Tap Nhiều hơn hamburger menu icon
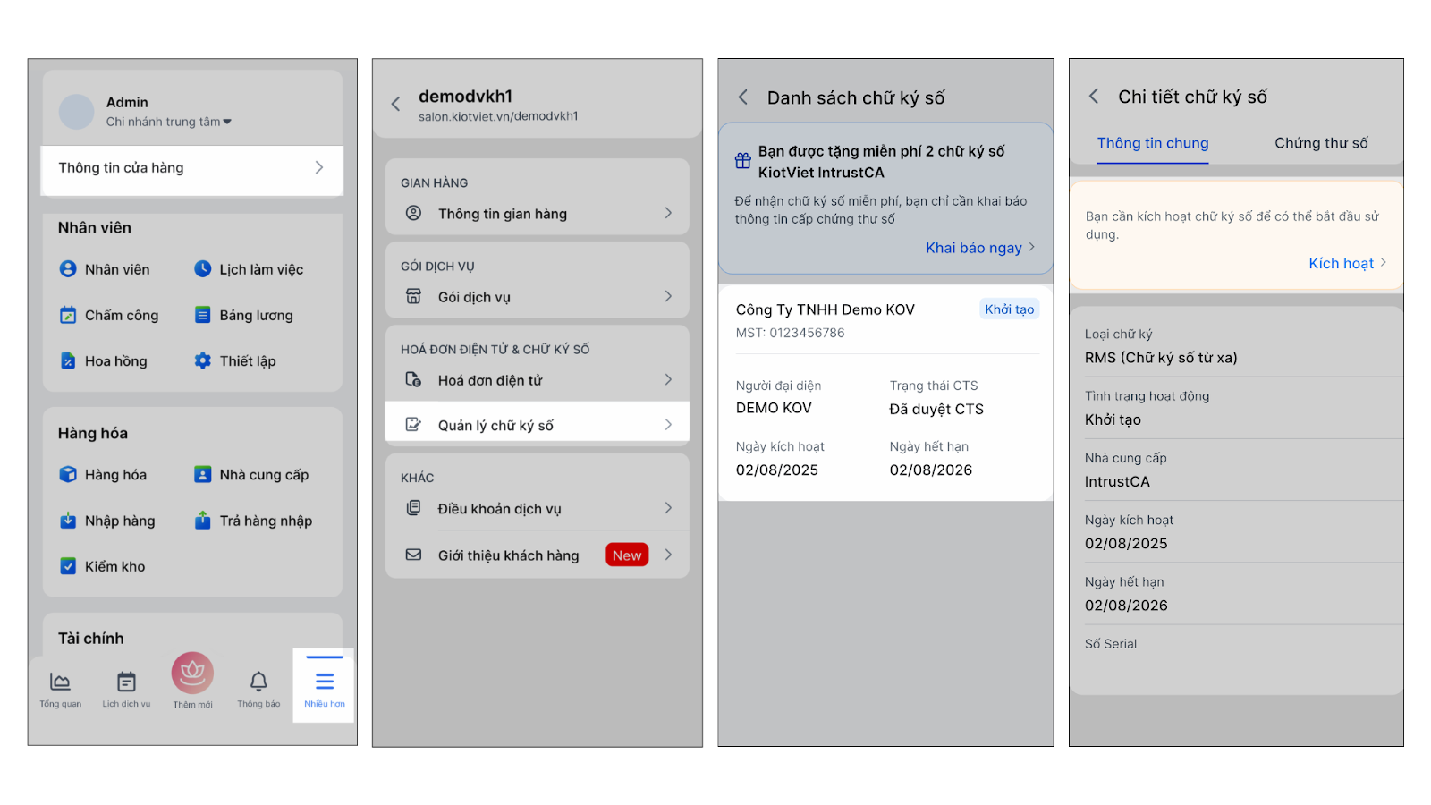This screenshot has height=805, width=1431. [x=325, y=682]
